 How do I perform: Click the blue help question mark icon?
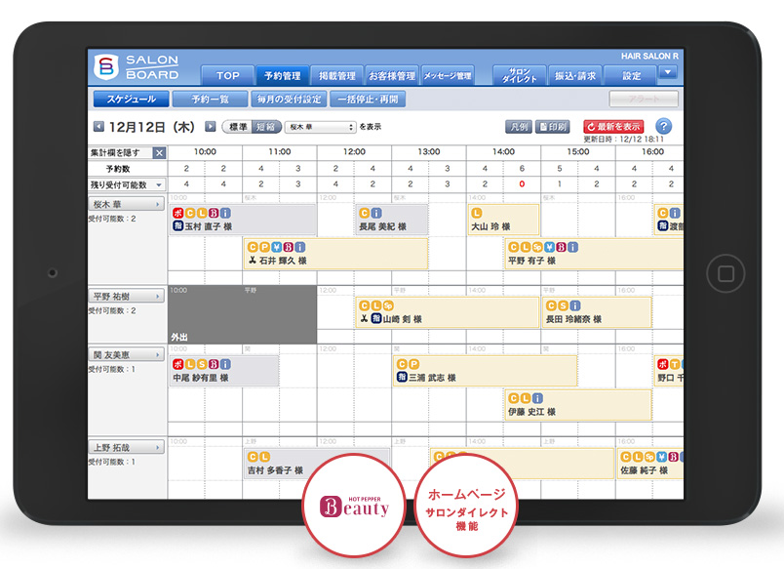663,127
